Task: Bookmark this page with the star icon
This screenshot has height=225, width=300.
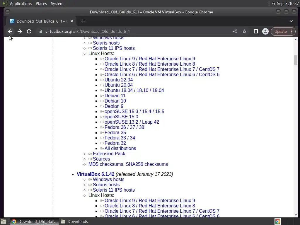Action: (244, 31)
